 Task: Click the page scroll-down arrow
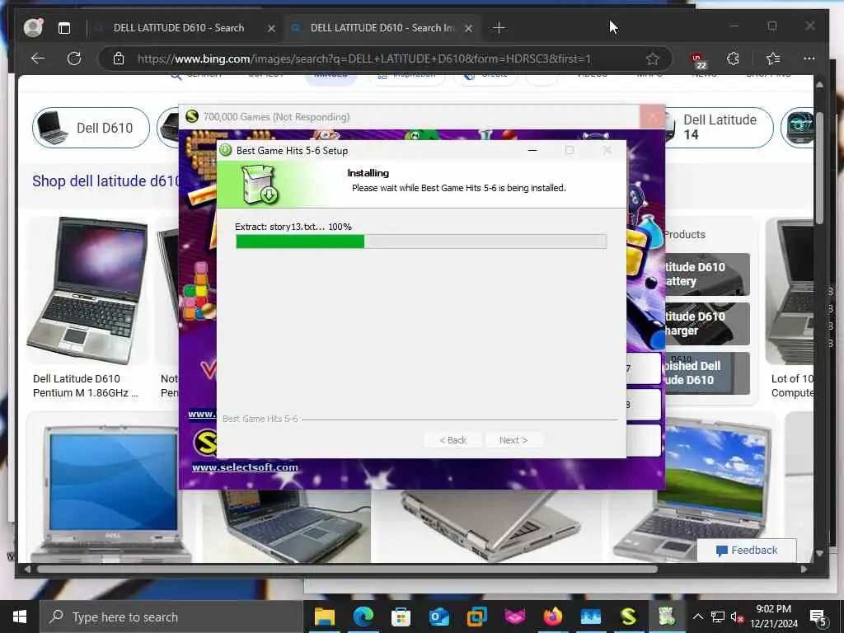click(x=819, y=553)
